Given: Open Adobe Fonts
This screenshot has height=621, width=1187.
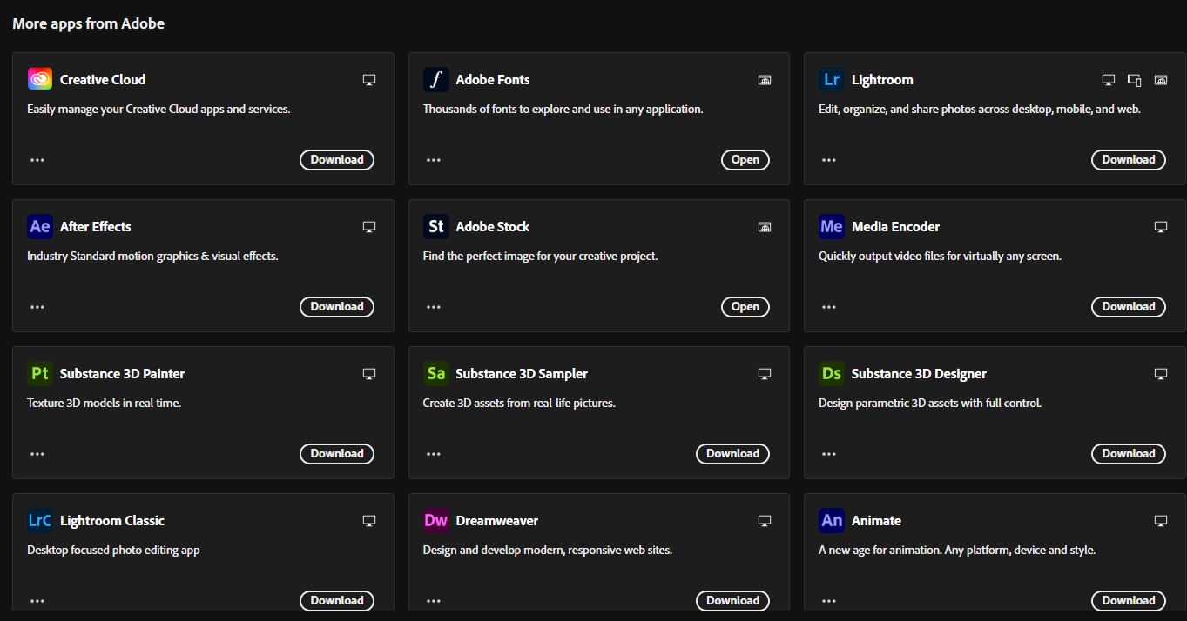Looking at the screenshot, I should point(745,159).
